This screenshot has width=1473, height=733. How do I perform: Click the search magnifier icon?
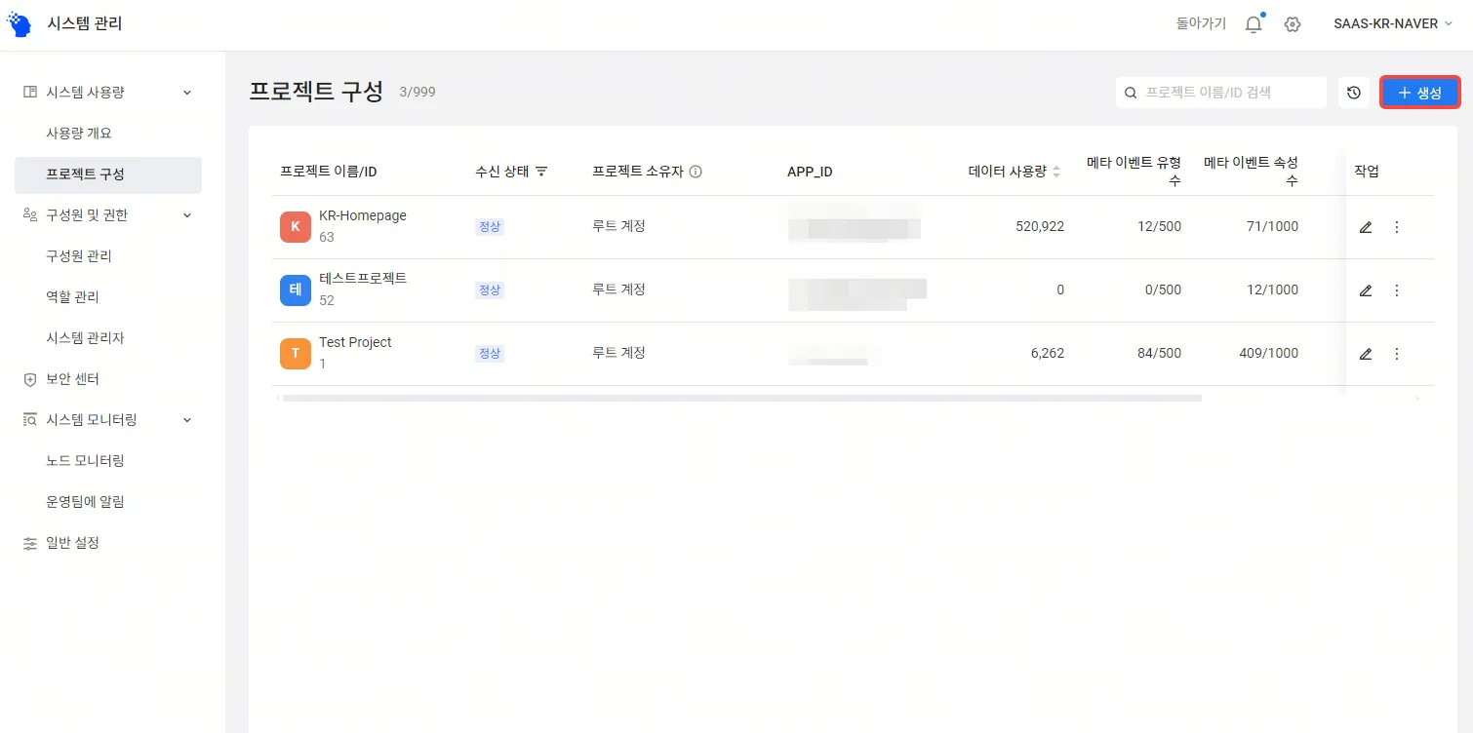(x=1131, y=93)
